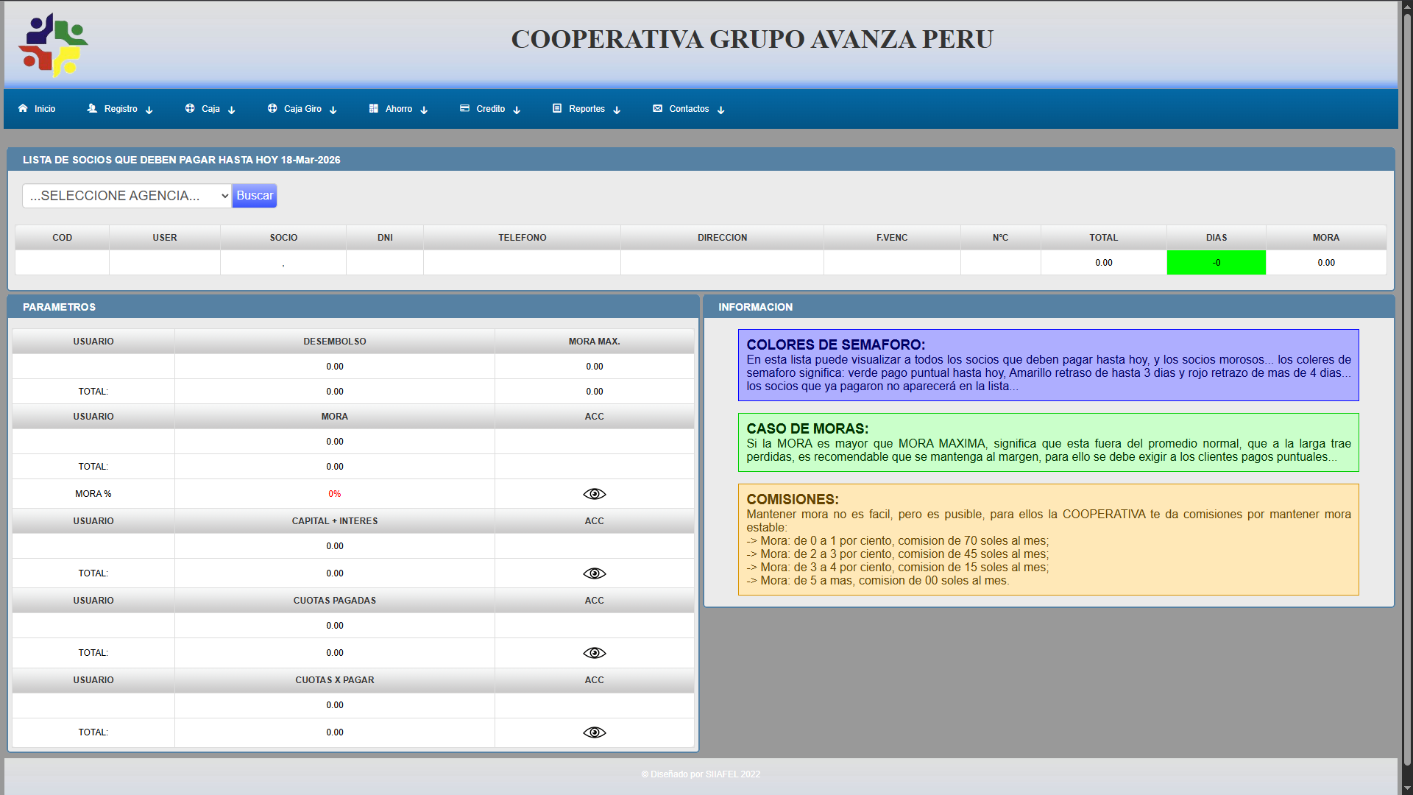Toggle the eye icon in the Cuotas X Pagar total row
Image resolution: width=1413 pixels, height=795 pixels.
pyautogui.click(x=594, y=732)
